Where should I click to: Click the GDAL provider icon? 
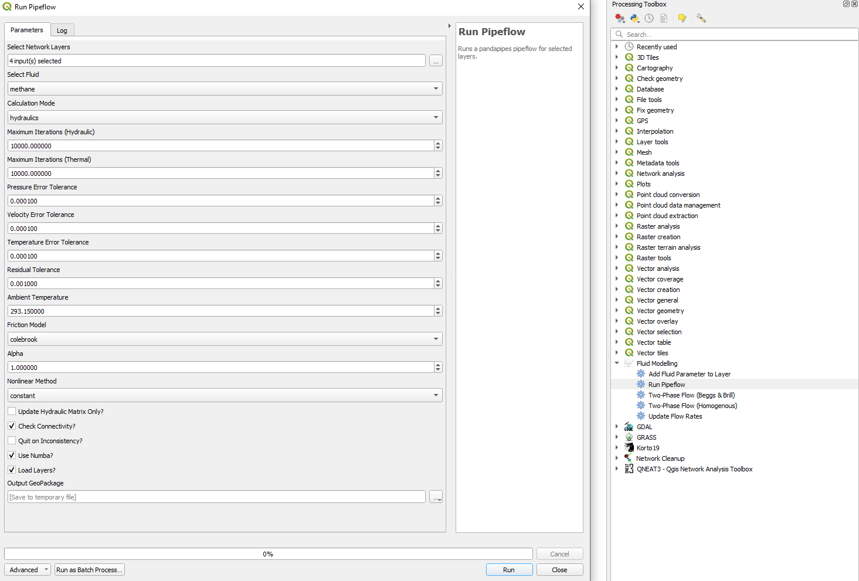pyautogui.click(x=629, y=427)
